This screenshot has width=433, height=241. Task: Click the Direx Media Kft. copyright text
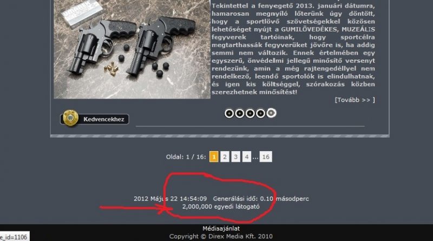pos(221,236)
